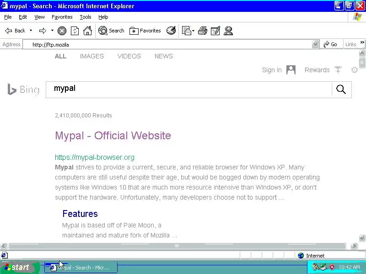The width and height of the screenshot is (366, 274).
Task: Open the Forward history dropdown arrow
Action: (x=52, y=31)
